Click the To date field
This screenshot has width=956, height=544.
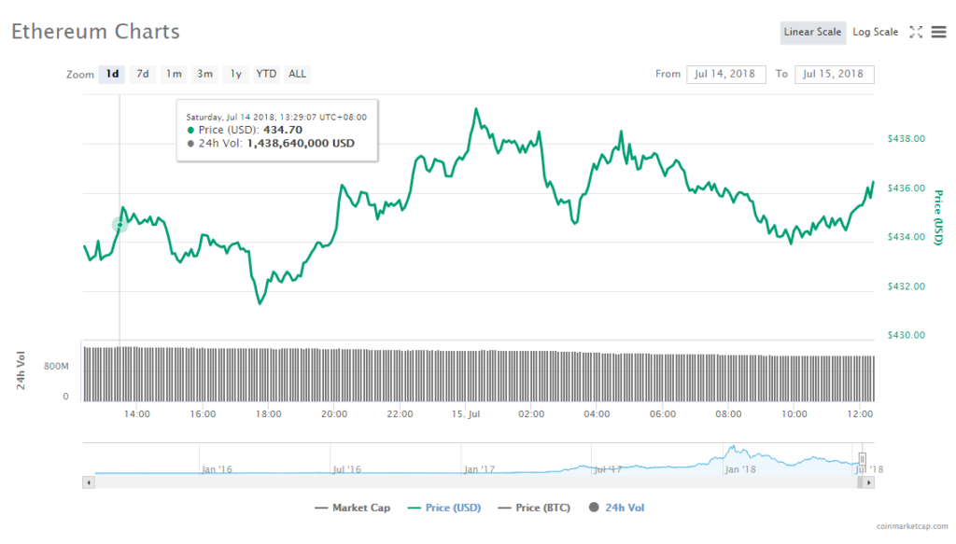click(x=834, y=75)
